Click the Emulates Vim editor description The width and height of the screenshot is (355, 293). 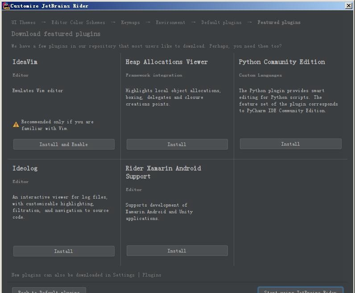pos(37,90)
